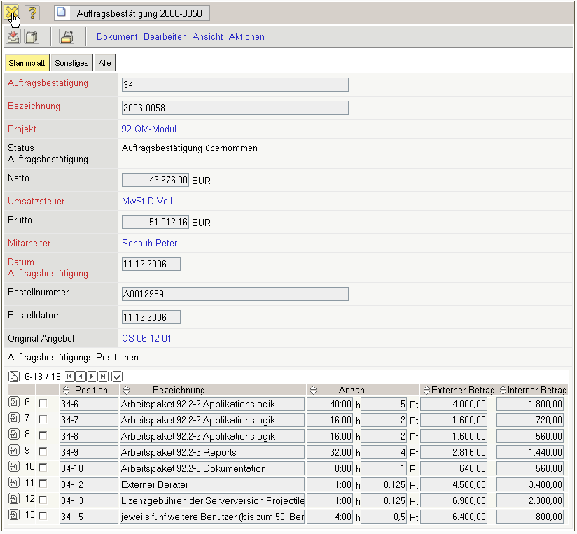
Task: Click the select-all checkmark icon above table
Action: (117, 377)
